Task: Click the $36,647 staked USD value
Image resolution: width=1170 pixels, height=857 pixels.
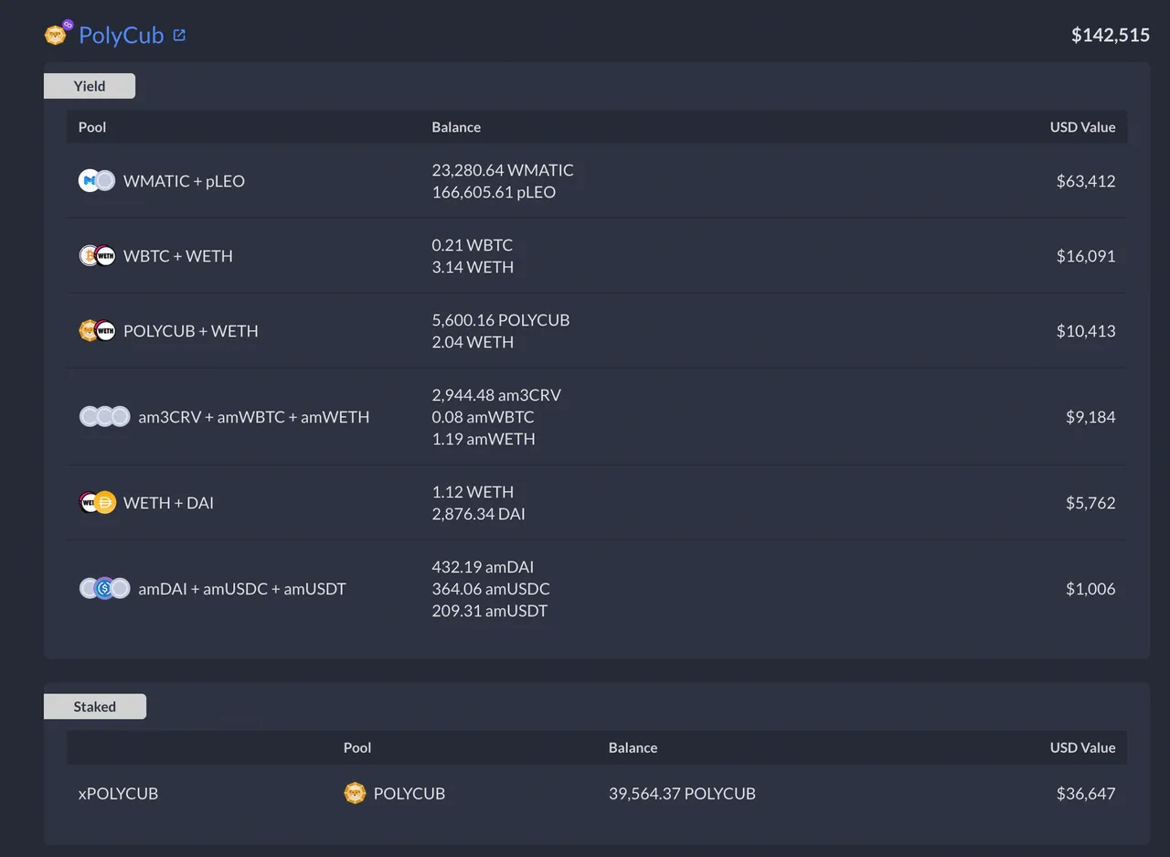Action: point(1086,794)
